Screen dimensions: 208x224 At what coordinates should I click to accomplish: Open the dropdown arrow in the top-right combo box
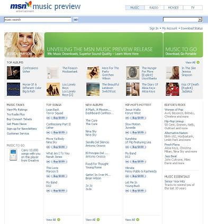click(200, 20)
